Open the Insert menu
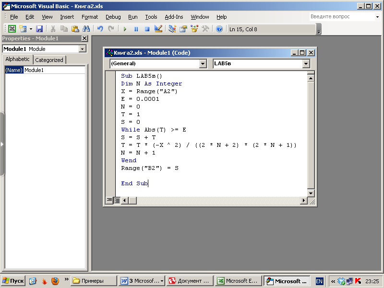384x288 pixels. pos(67,17)
